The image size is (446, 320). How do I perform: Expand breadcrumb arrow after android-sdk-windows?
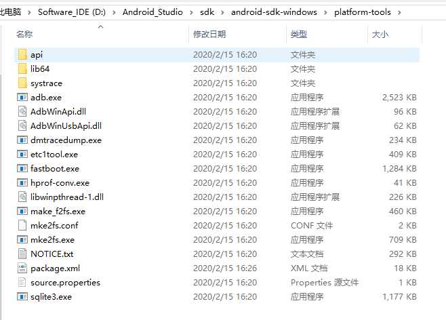pos(325,12)
